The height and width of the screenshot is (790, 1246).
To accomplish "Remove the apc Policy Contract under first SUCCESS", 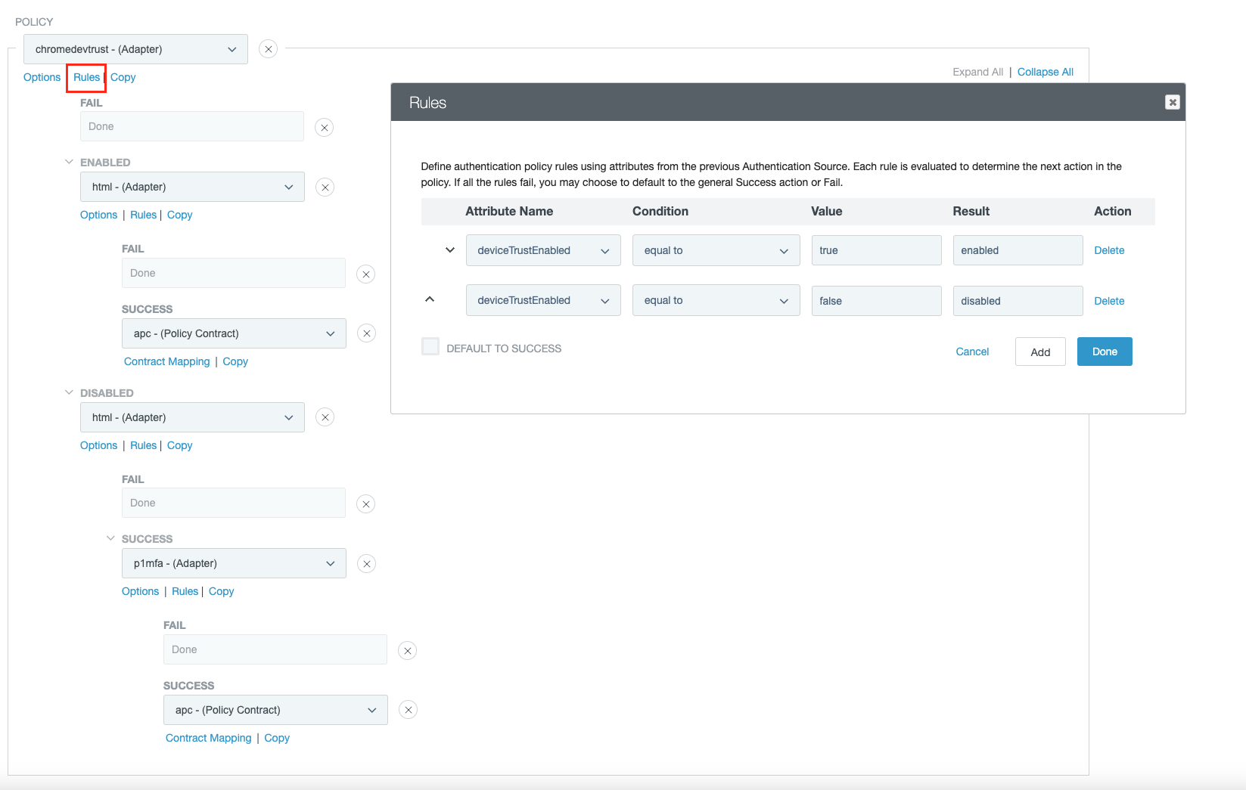I will coord(366,333).
